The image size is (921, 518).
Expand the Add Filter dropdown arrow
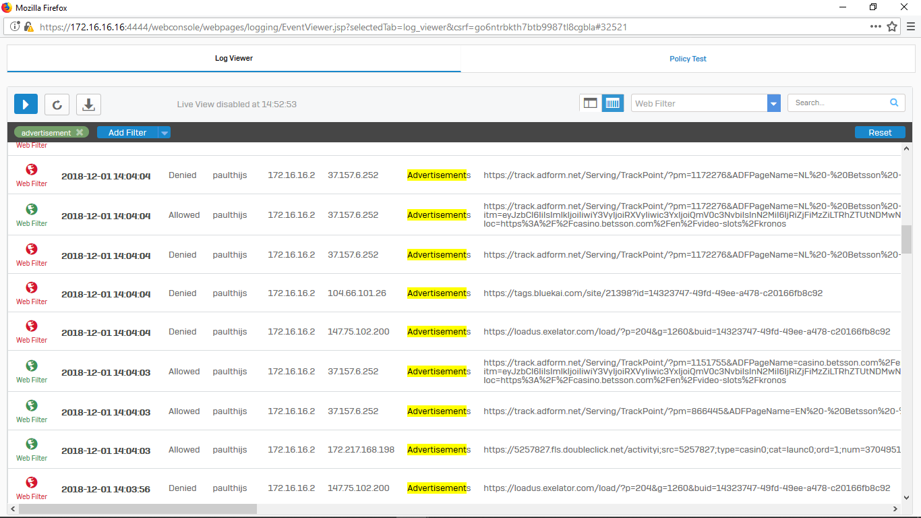coord(164,133)
